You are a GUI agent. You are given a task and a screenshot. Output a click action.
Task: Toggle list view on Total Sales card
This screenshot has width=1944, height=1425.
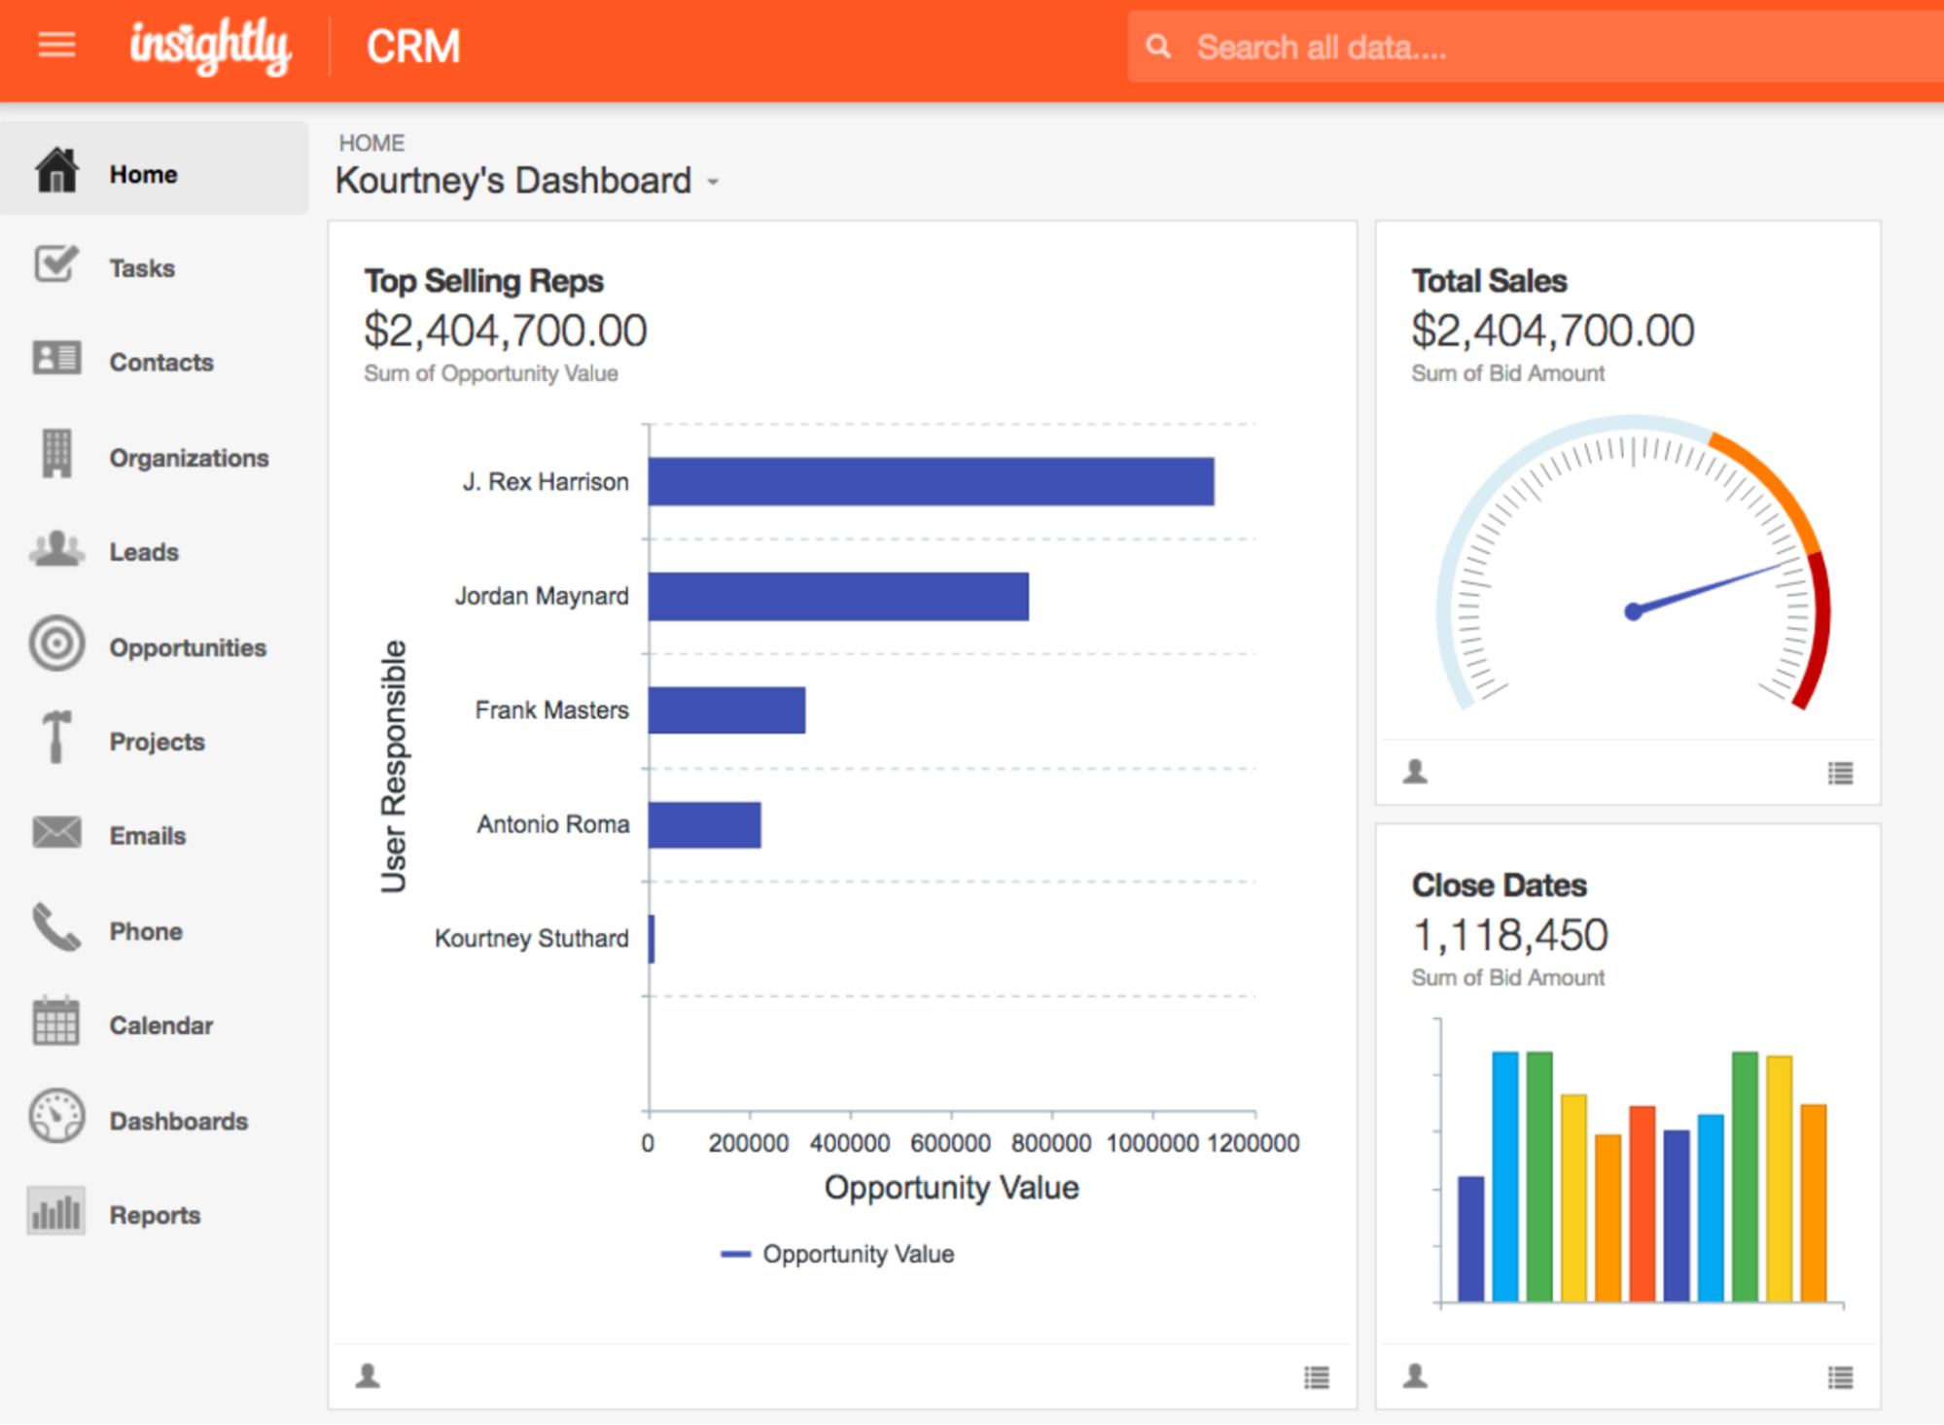point(1838,773)
